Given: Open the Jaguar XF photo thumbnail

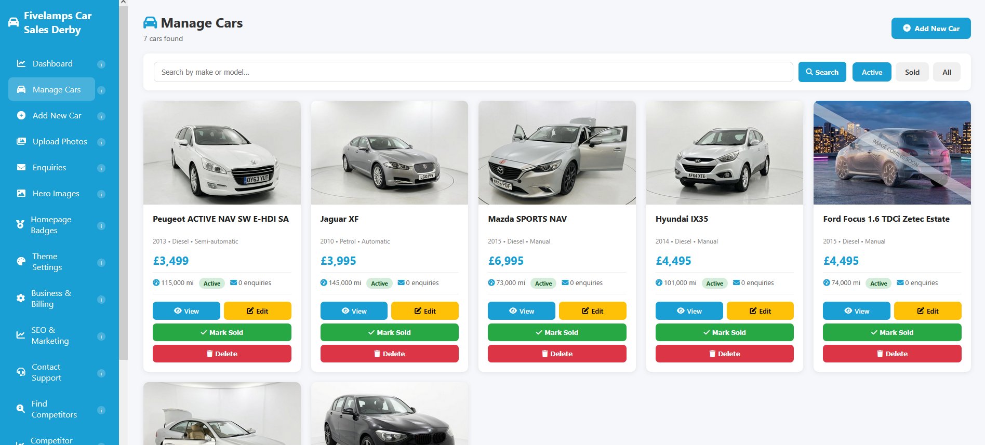Looking at the screenshot, I should pyautogui.click(x=390, y=153).
